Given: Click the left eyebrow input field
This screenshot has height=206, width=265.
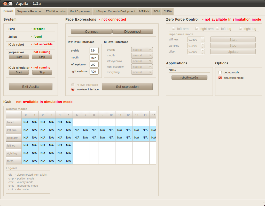Looking at the screenshot, I should (x=94, y=65).
